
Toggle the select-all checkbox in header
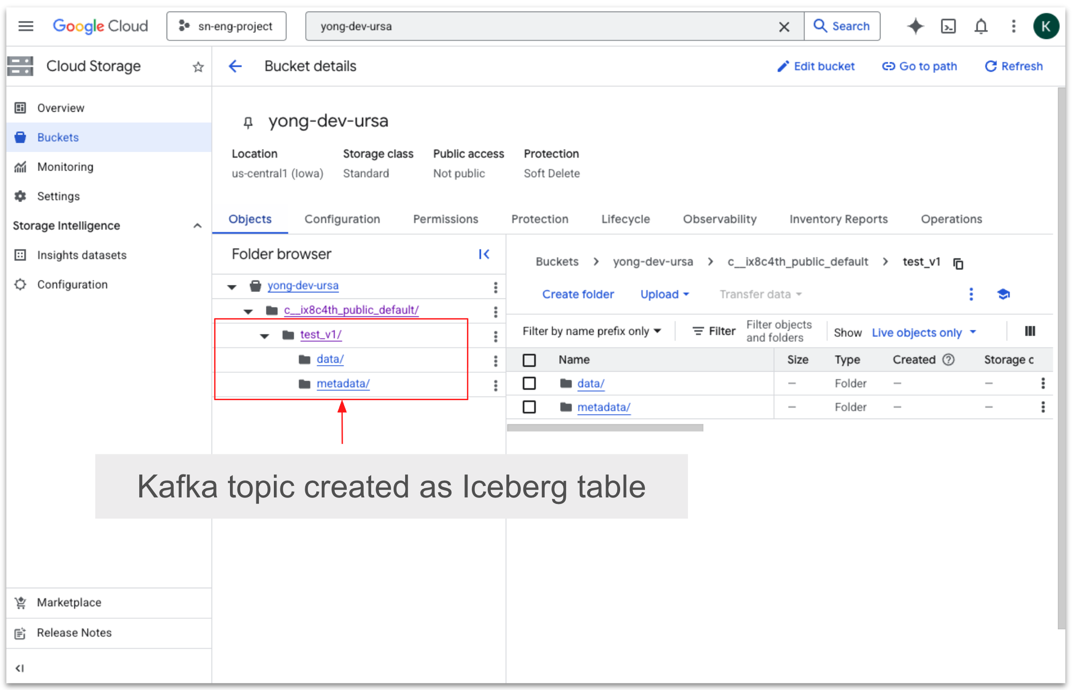[529, 360]
